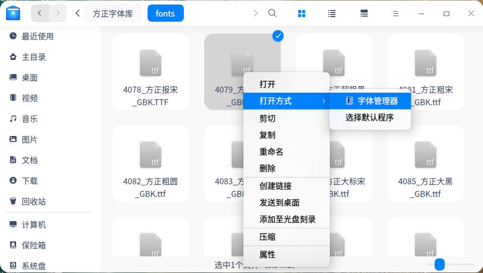The height and width of the screenshot is (273, 483).
Task: Uncheck the blue selection checkmark on 4079 file
Action: click(278, 36)
